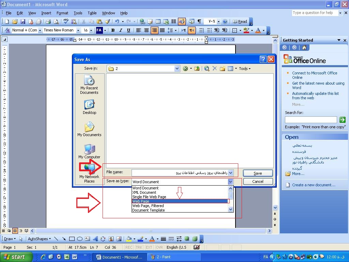Open My Documents place in Save As
Screen dimensions: 349x262
[x=89, y=129]
